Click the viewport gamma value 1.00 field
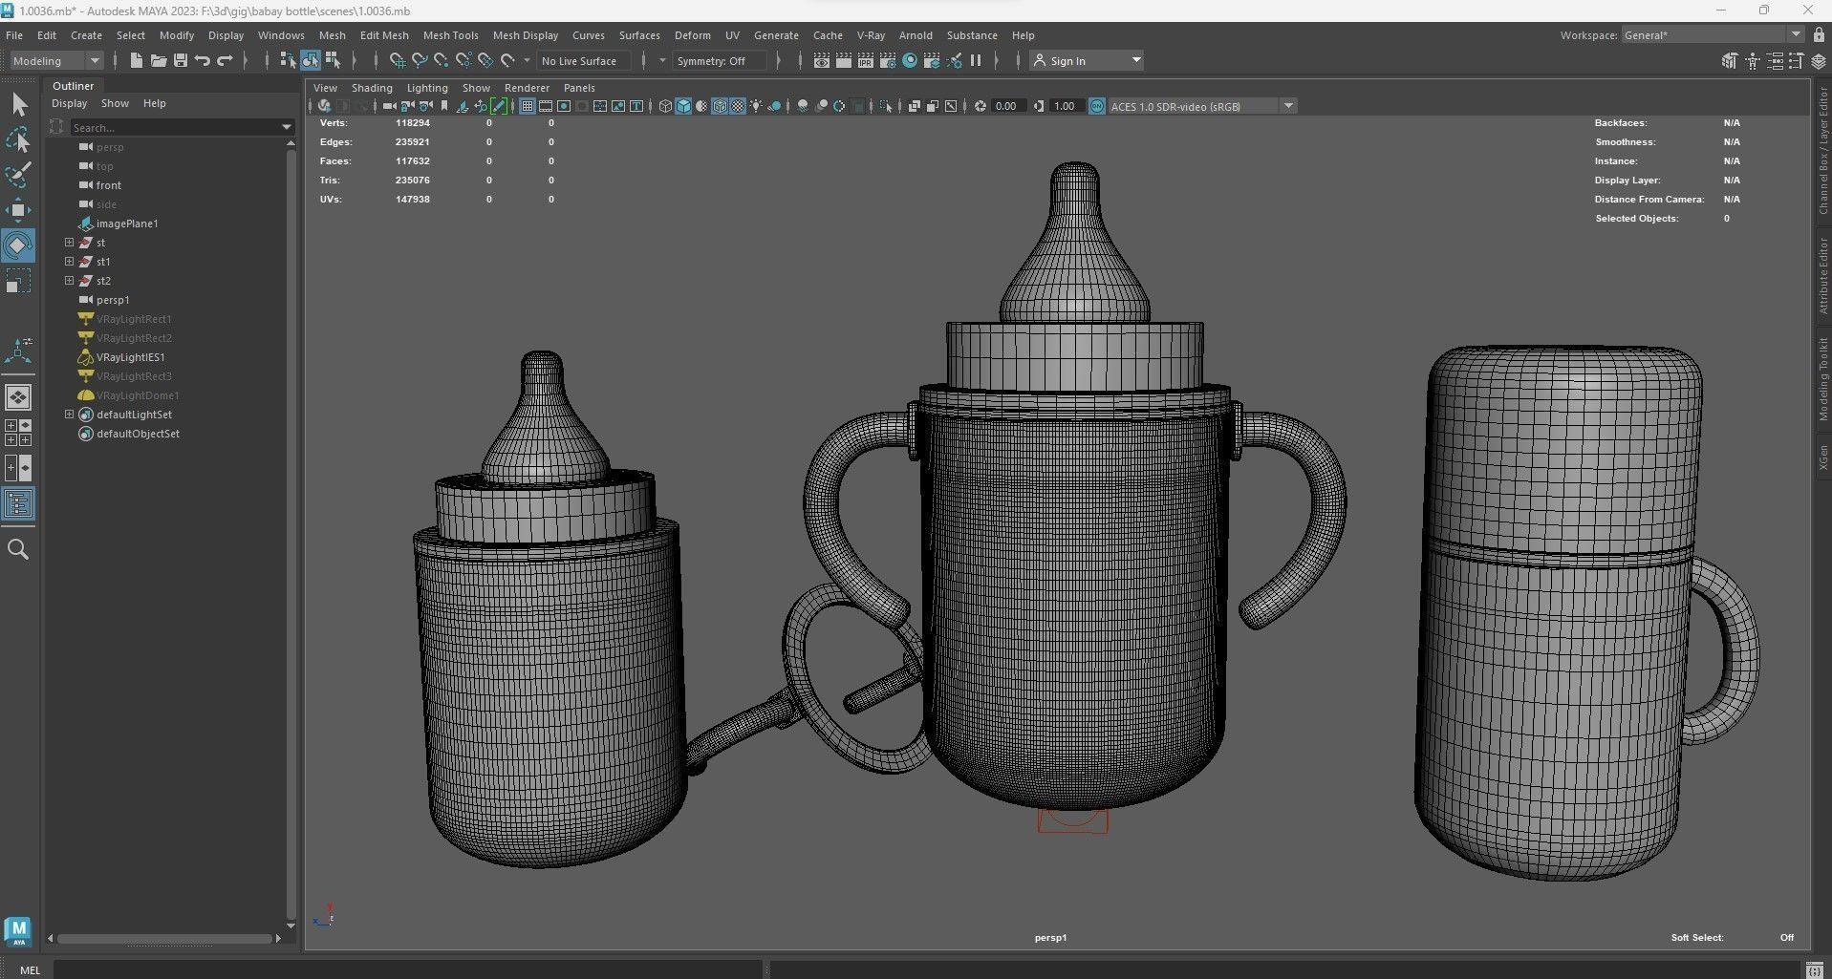This screenshot has height=979, width=1832. point(1065,106)
